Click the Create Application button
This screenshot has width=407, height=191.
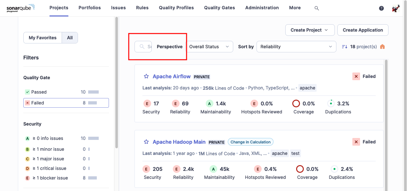[x=363, y=30]
